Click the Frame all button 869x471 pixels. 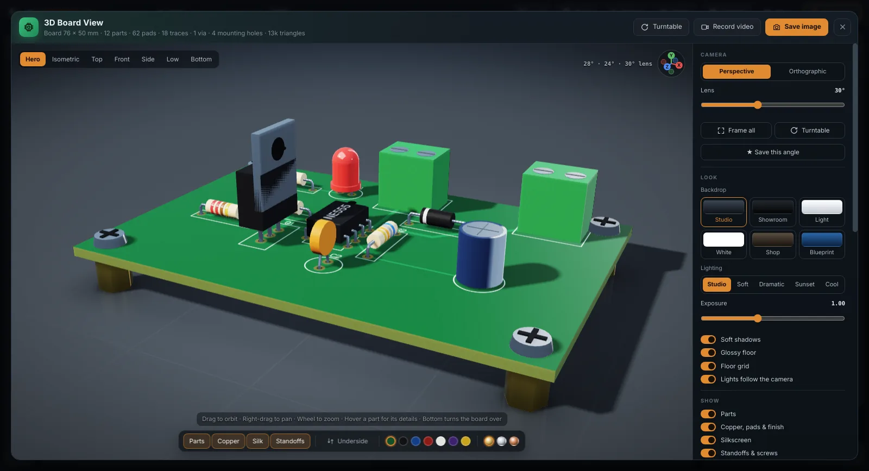point(736,130)
